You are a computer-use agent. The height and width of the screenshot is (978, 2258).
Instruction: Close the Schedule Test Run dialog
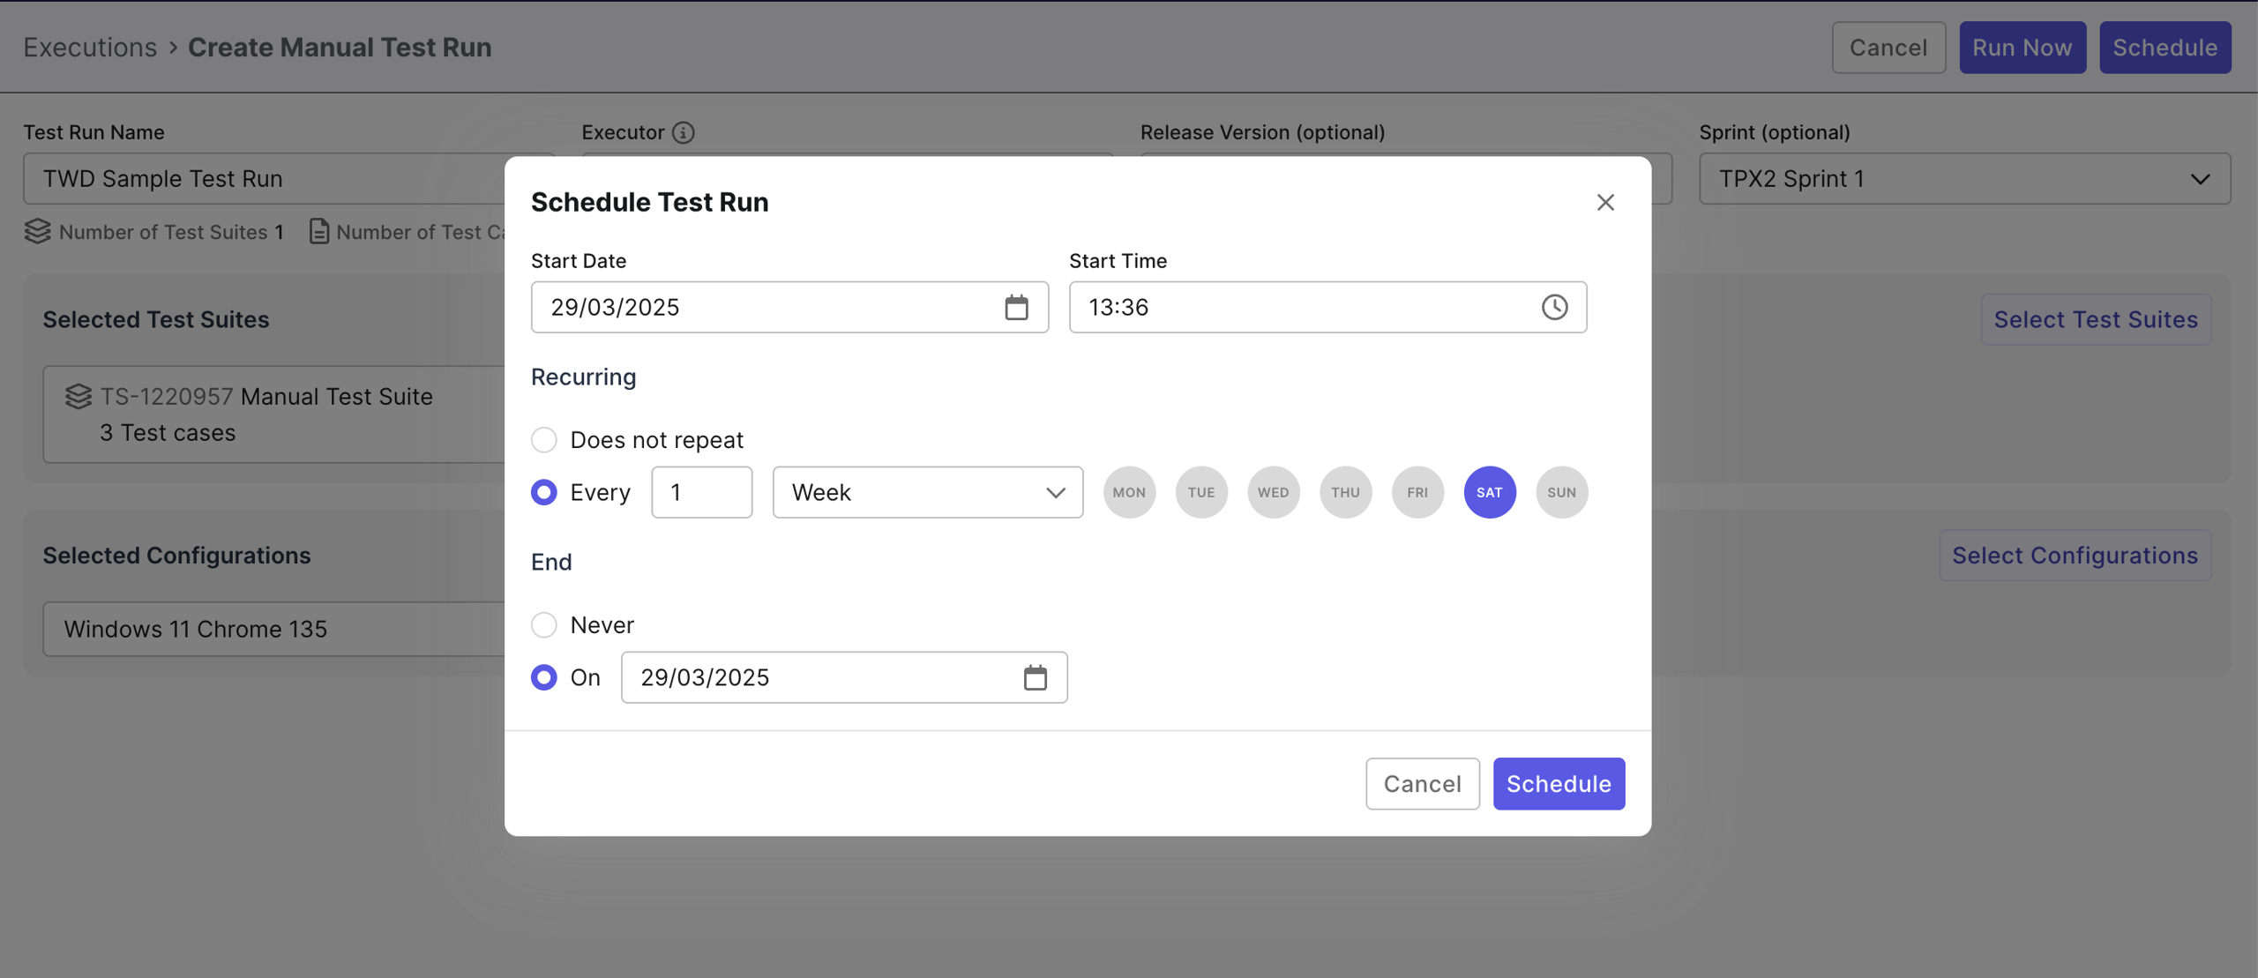pos(1605,202)
